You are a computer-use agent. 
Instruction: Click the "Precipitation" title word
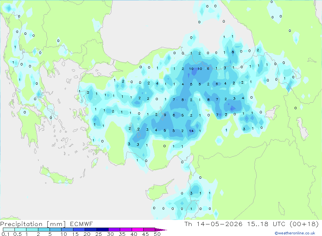pyautogui.click(x=21, y=224)
